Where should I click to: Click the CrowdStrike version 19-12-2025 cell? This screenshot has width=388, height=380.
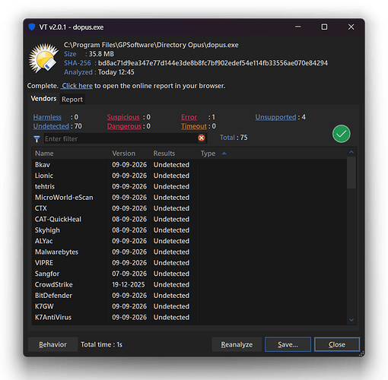click(129, 284)
